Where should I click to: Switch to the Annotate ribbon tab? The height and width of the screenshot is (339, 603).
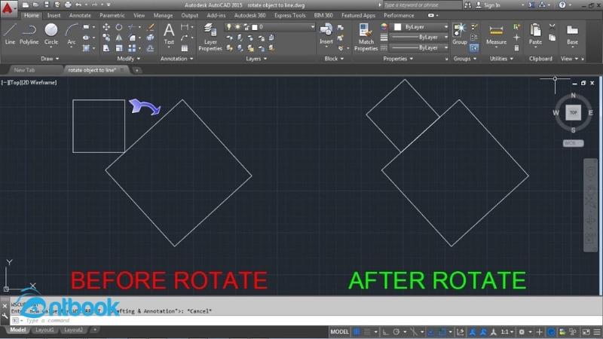80,15
